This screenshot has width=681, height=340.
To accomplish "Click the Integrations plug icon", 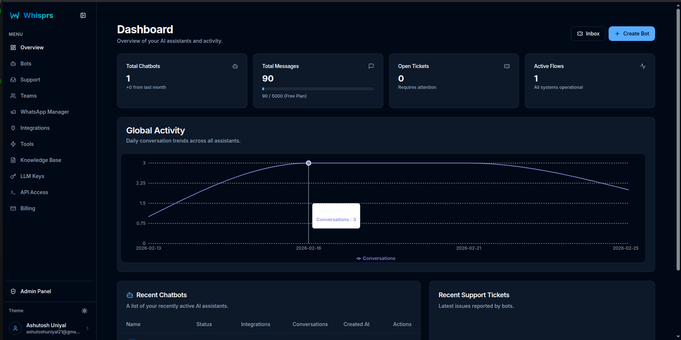I will (x=13, y=128).
